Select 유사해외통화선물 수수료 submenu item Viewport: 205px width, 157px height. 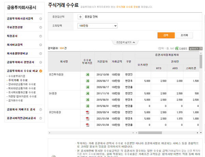click(x=22, y=93)
